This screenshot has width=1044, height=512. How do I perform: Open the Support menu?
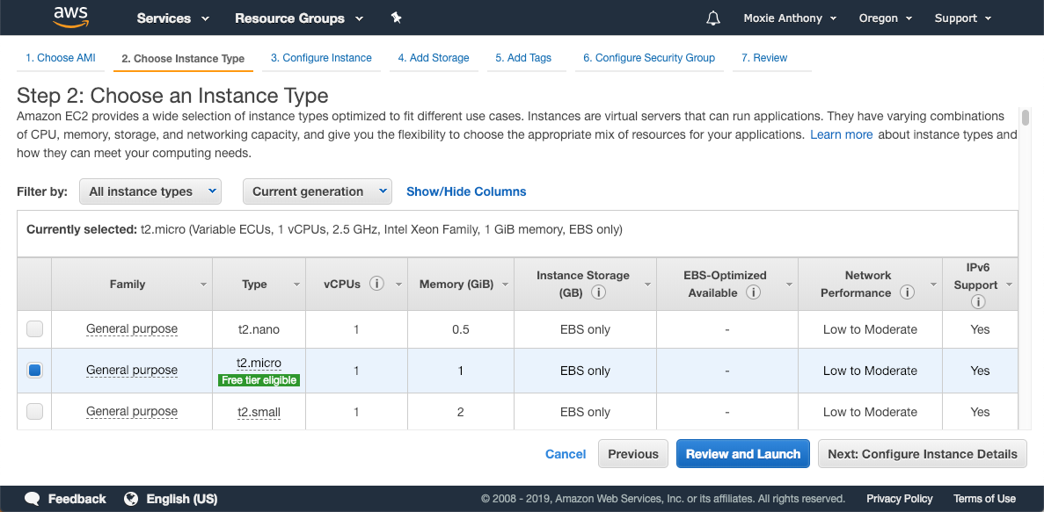pyautogui.click(x=963, y=18)
